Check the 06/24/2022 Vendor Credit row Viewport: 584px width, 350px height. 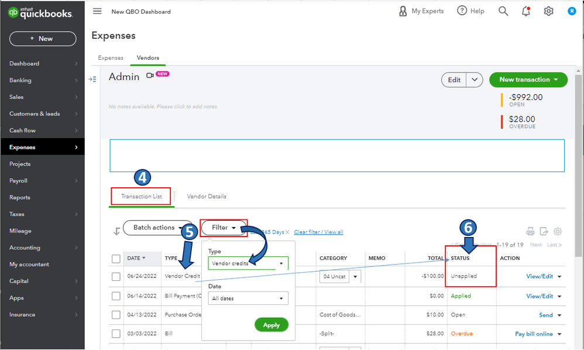tap(116, 276)
